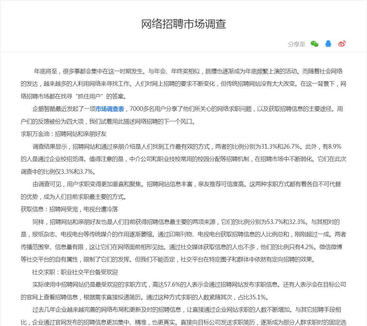Click the paragraph starting 年底将至
Screen dimensions: 367x326
pyautogui.click(x=183, y=84)
